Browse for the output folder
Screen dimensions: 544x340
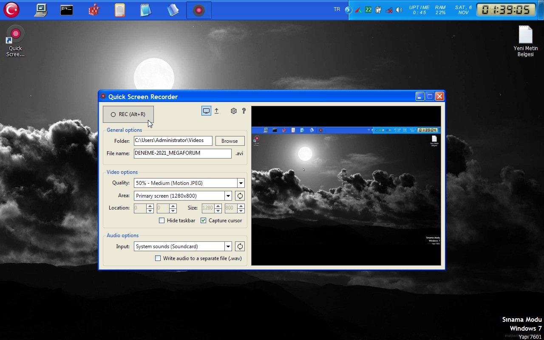229,141
